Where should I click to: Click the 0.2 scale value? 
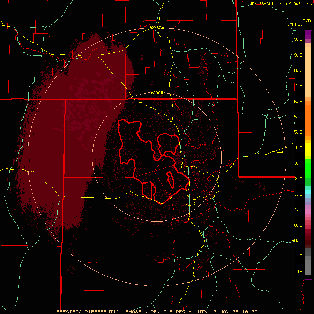pos(298,225)
